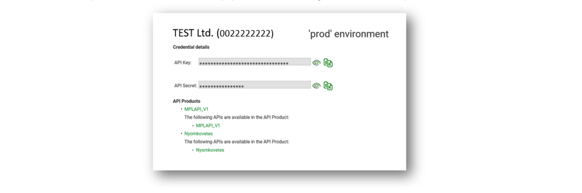Click the company ID 0022222222
This screenshot has height=193, width=582.
click(246, 34)
